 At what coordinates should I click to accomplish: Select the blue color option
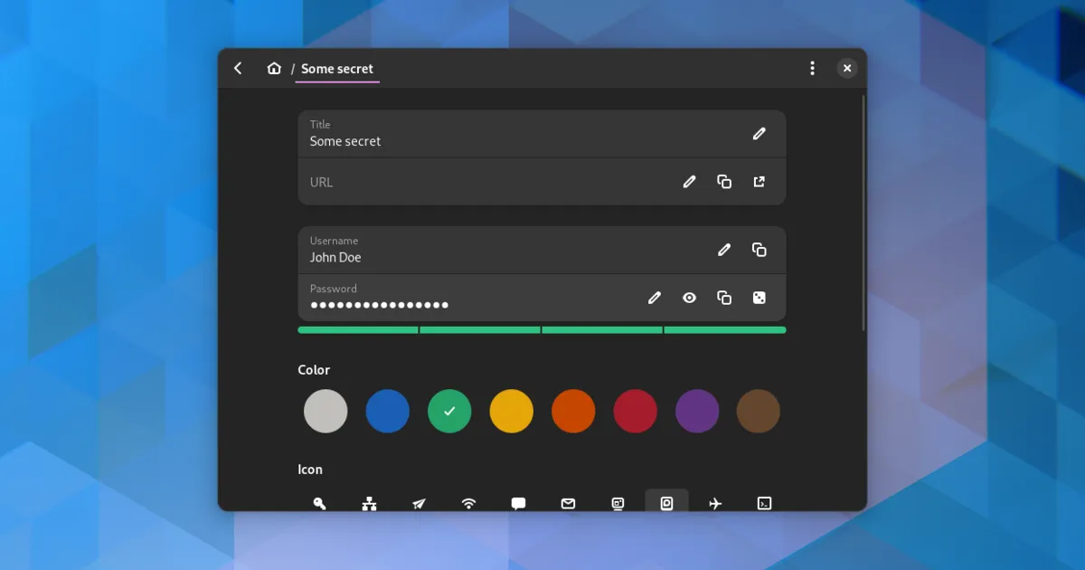pyautogui.click(x=387, y=412)
